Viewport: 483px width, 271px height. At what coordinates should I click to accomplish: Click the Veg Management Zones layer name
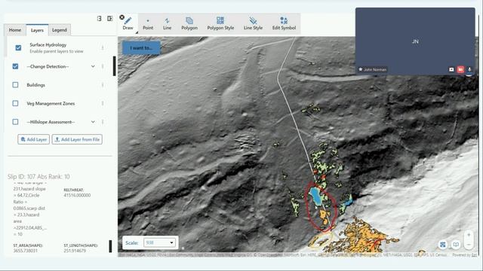(x=51, y=104)
